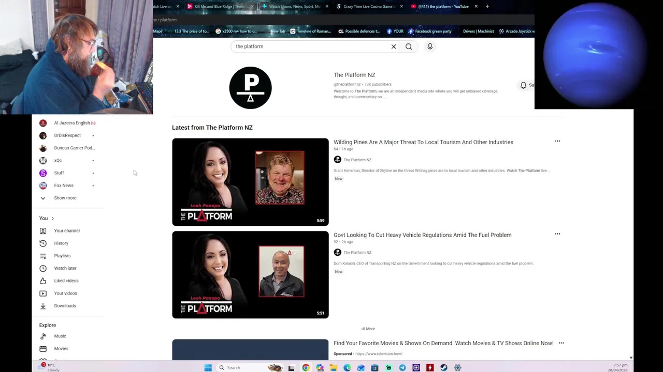Clear the YouTube search box text
This screenshot has height=372, width=663.
pos(394,47)
